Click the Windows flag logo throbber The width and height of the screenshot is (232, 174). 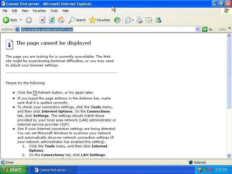[x=226, y=11]
